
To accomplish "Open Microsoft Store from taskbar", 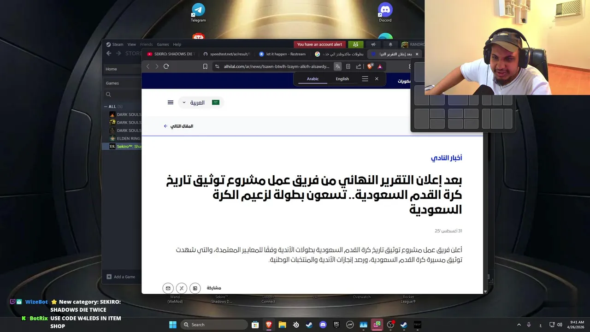I will click(x=255, y=325).
